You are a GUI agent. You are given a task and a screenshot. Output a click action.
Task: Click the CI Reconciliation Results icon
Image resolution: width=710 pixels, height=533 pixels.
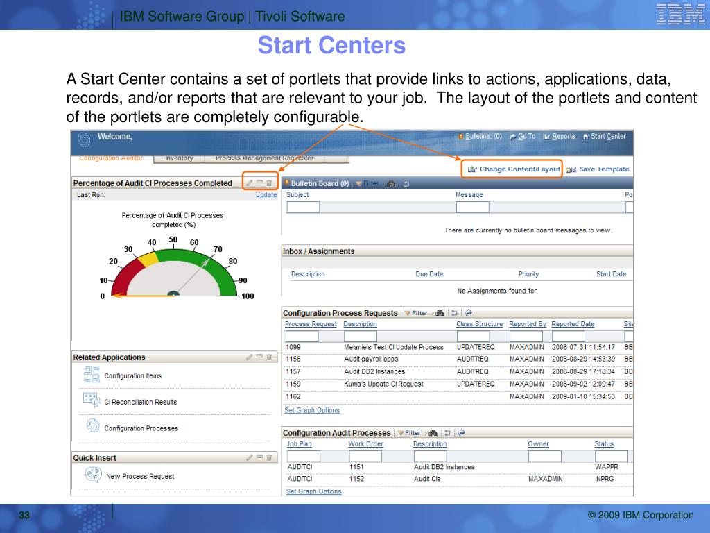tap(92, 400)
